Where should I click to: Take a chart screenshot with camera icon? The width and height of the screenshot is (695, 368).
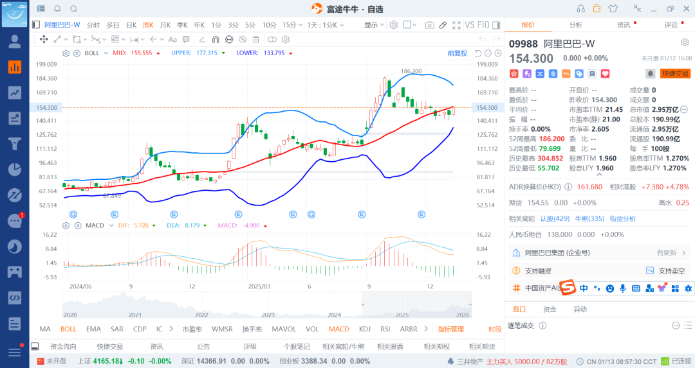pyautogui.click(x=429, y=25)
